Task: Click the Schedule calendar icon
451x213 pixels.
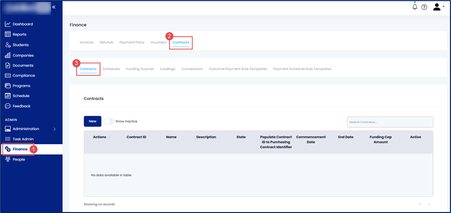Action: click(8, 96)
